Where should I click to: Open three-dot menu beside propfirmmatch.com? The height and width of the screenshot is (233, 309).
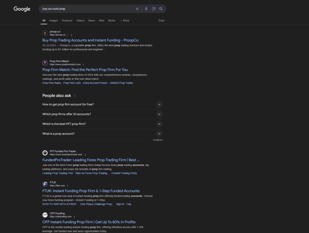[x=83, y=65]
